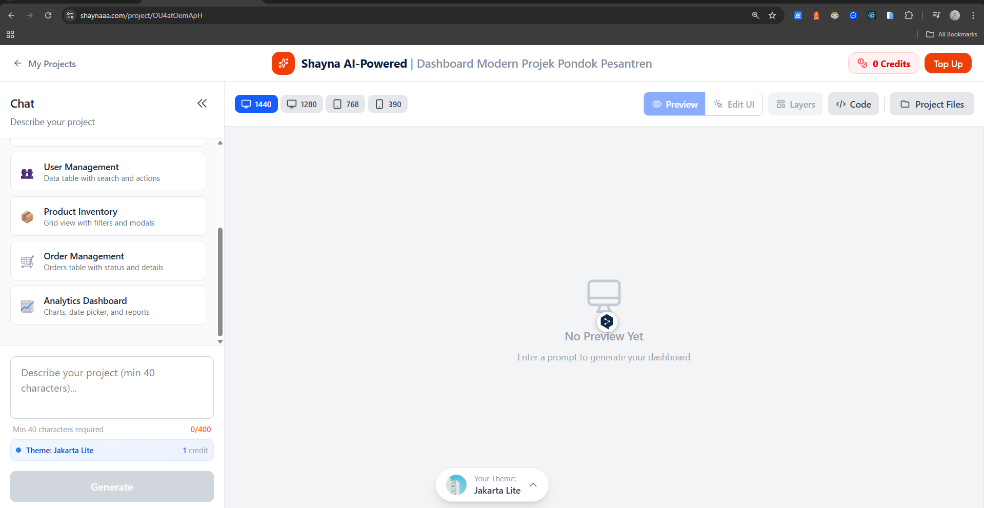The image size is (984, 508).
Task: Click the project description text field
Action: (x=112, y=387)
